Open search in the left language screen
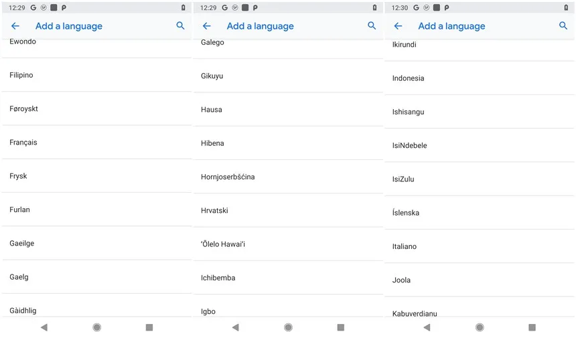Viewport: 576px width, 340px height. click(x=180, y=25)
